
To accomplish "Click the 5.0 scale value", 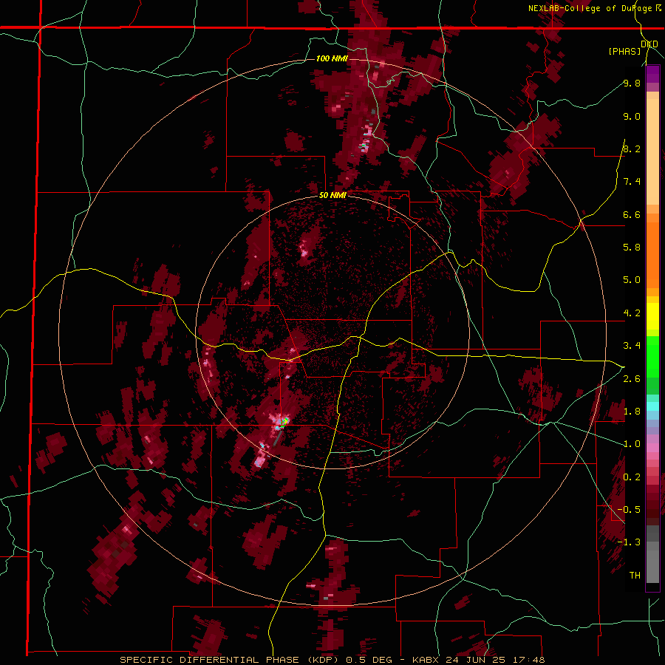I will point(632,280).
